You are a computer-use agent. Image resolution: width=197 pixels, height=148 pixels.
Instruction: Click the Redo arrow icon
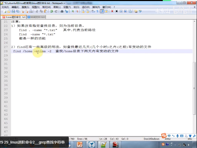point(56,11)
